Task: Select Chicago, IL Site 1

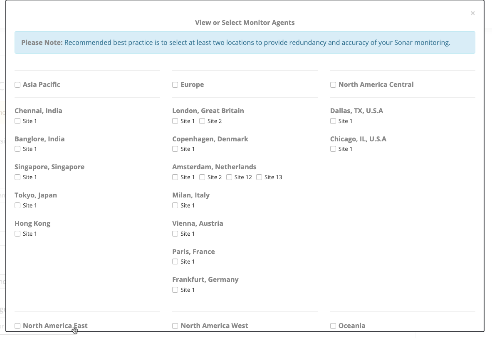Action: pyautogui.click(x=333, y=149)
